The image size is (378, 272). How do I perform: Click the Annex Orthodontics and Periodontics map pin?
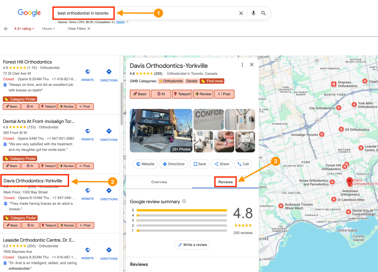point(333,182)
